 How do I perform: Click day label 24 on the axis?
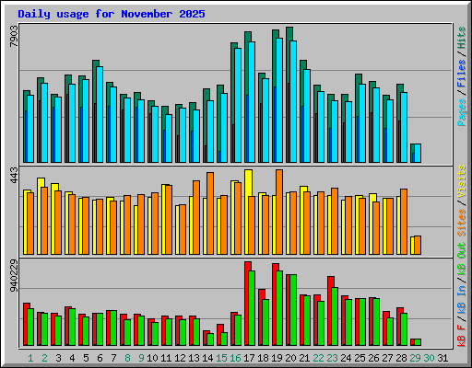click(x=346, y=358)
